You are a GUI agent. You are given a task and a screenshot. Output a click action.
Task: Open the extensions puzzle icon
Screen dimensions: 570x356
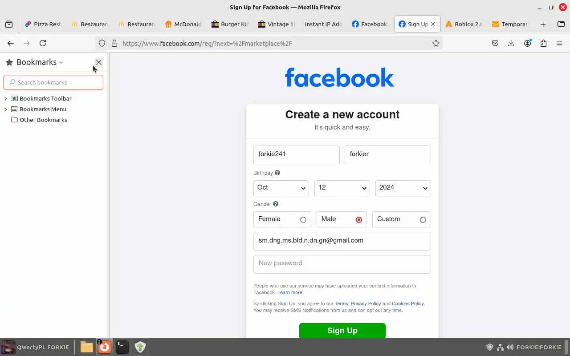point(543,43)
